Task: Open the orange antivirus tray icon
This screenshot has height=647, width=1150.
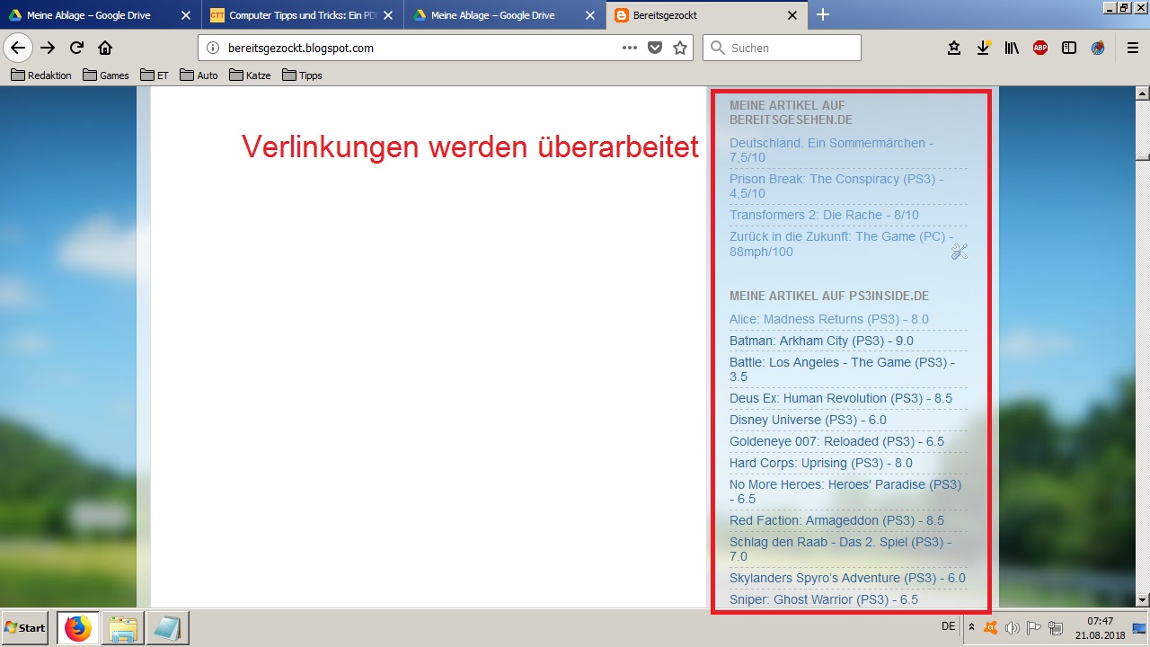Action: click(x=991, y=627)
